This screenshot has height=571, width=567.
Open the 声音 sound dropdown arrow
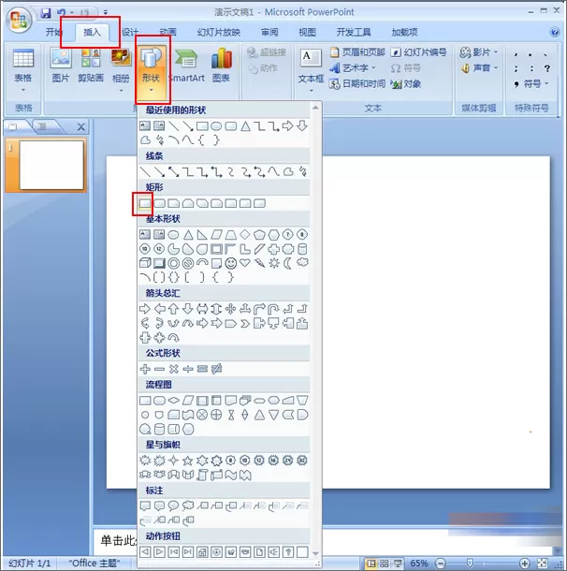pos(496,67)
